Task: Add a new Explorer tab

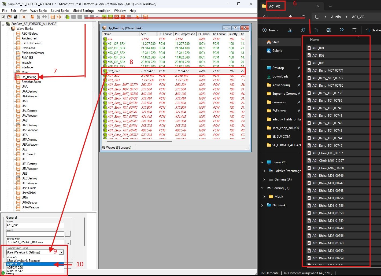Action: pos(330,6)
